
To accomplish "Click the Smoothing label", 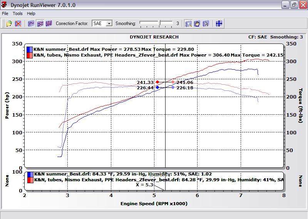I will point(126,23).
